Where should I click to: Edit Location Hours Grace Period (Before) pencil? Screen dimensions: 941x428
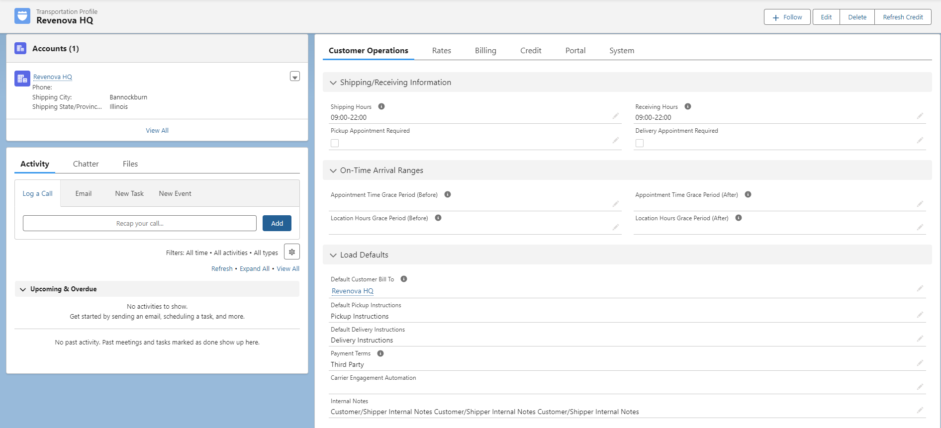[x=616, y=227]
